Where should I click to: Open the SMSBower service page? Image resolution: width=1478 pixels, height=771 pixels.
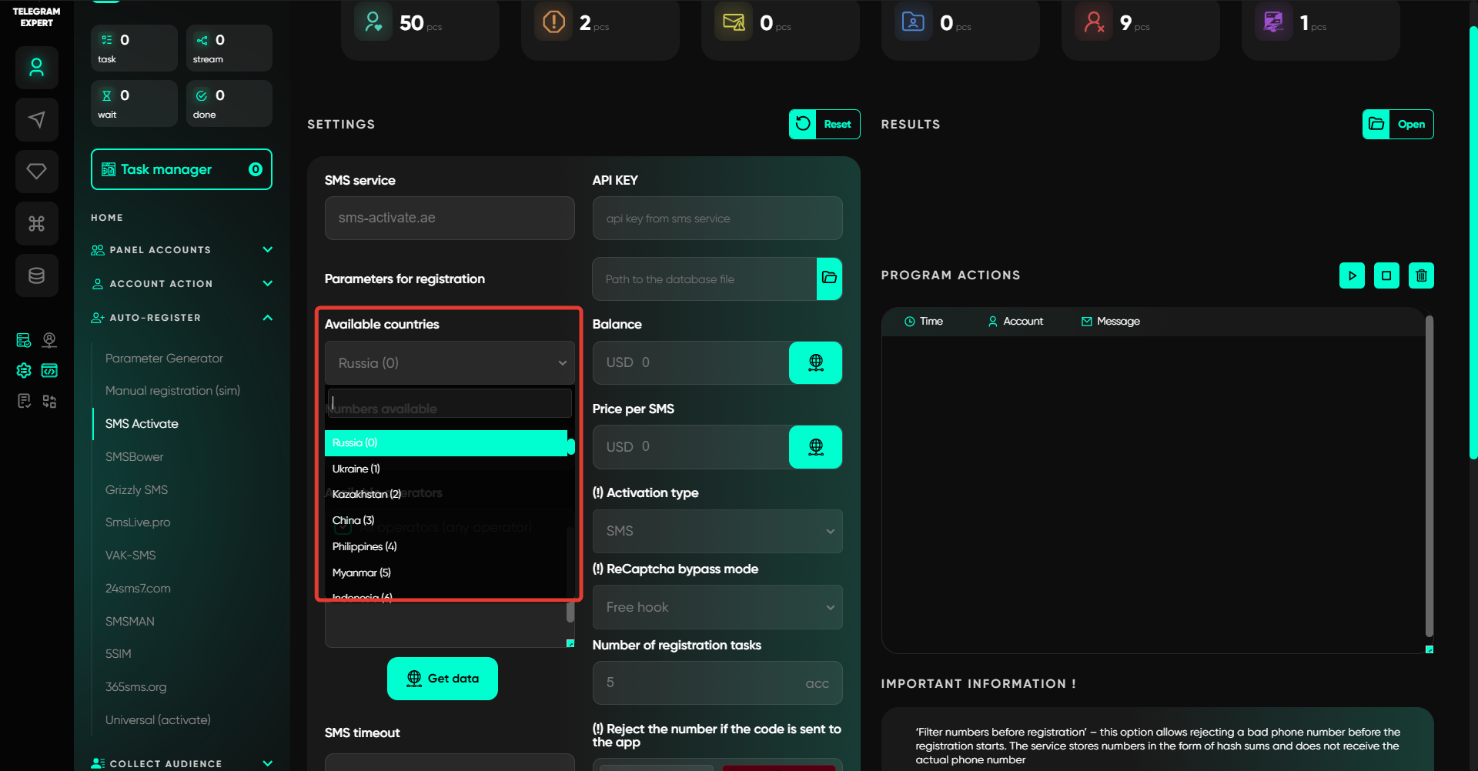pyautogui.click(x=135, y=457)
